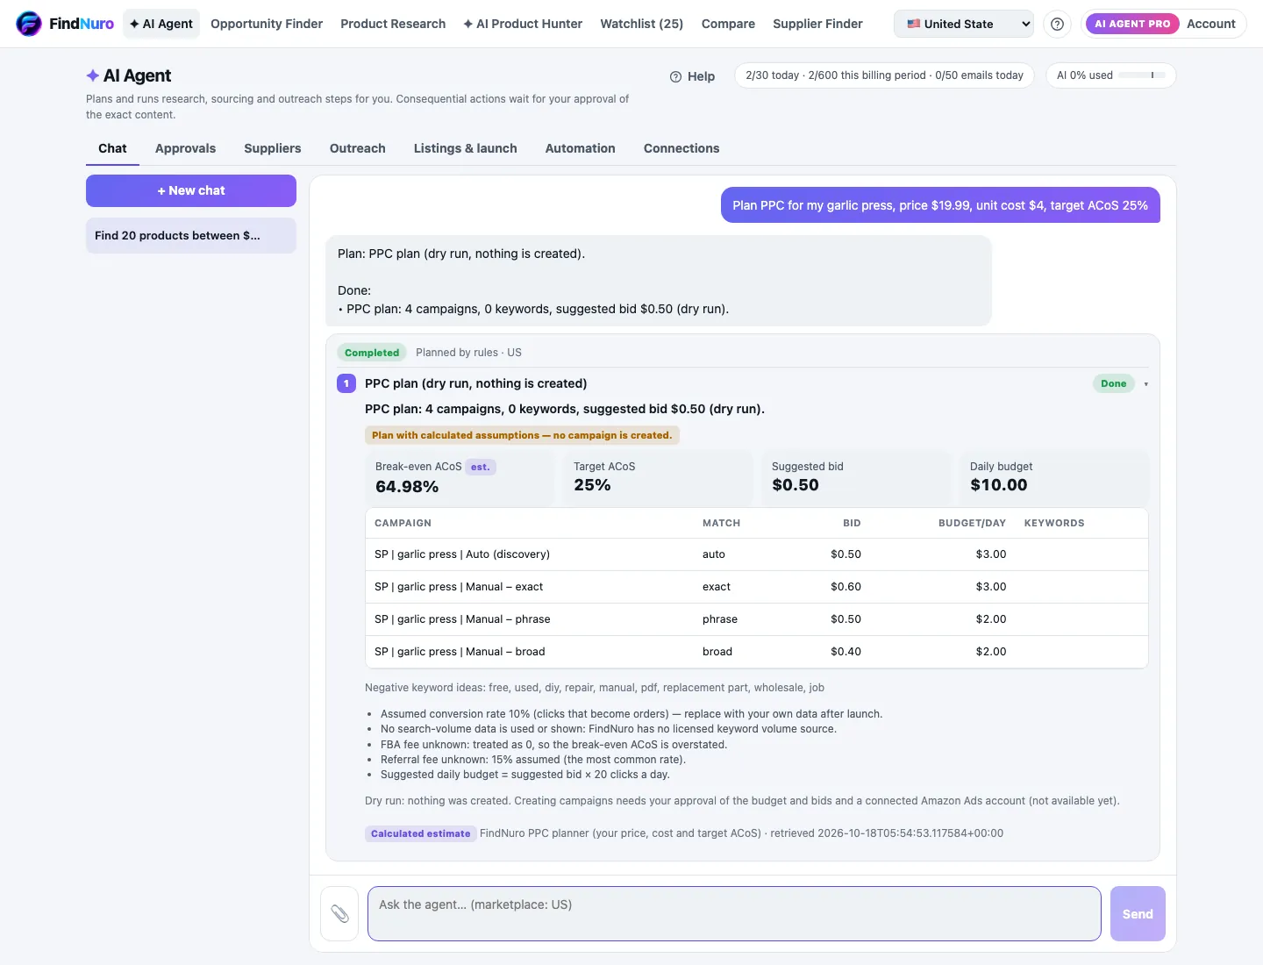Switch to the Outreach tab
This screenshot has height=965, width=1263.
click(357, 148)
